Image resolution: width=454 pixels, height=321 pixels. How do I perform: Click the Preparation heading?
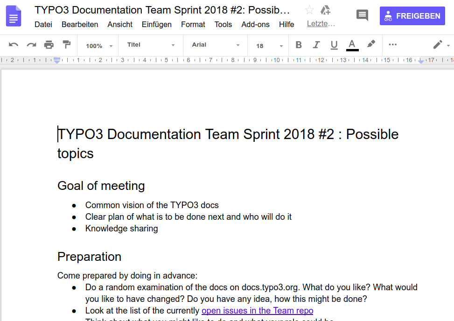89,257
